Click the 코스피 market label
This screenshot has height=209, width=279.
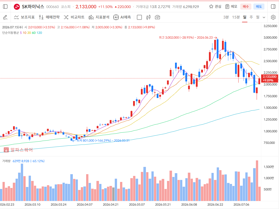click(66, 7)
